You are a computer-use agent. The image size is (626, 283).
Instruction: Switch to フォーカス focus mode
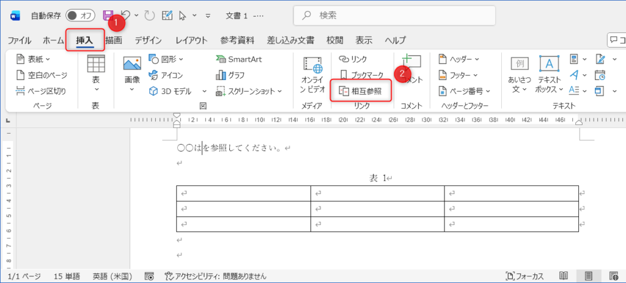(525, 276)
